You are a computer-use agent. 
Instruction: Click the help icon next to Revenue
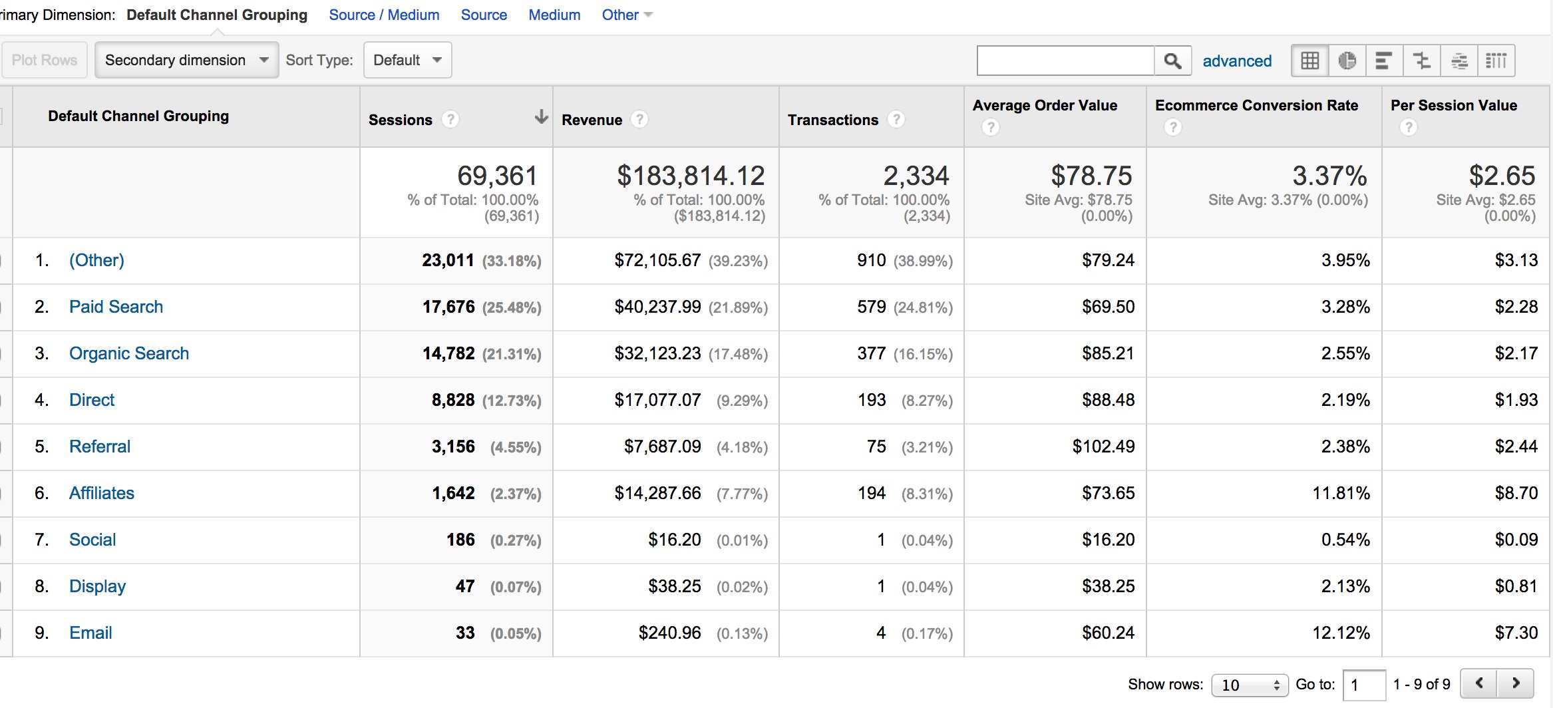639,120
